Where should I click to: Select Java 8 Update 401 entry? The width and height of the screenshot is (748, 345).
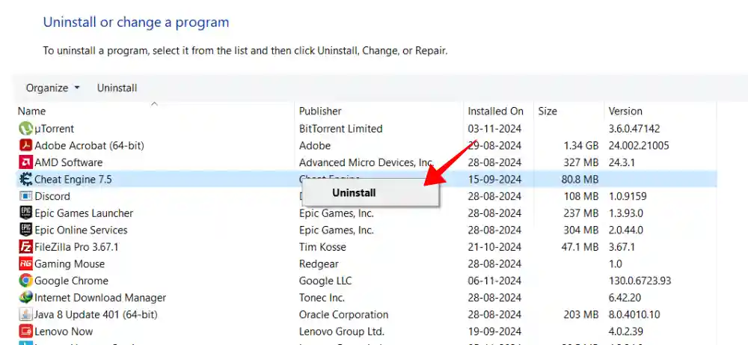96,314
